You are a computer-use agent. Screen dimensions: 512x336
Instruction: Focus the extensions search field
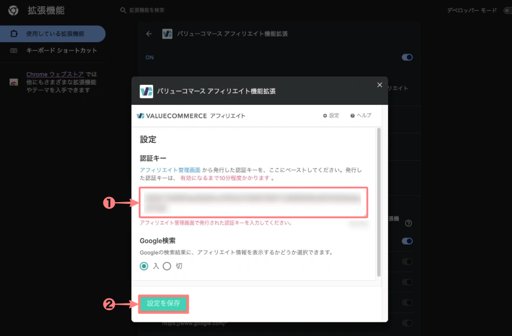click(x=147, y=10)
